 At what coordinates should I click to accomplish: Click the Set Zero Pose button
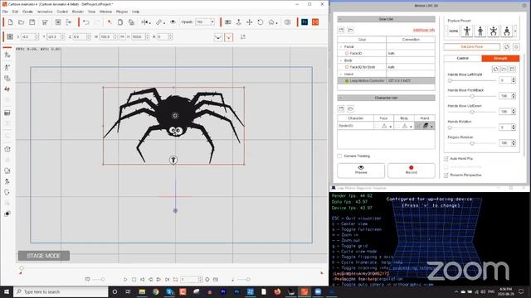point(472,46)
